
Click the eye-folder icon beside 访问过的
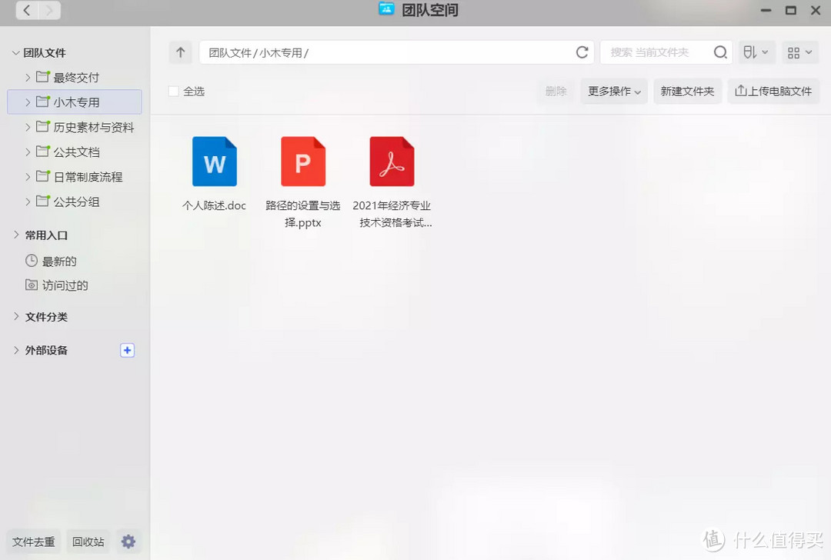[32, 285]
